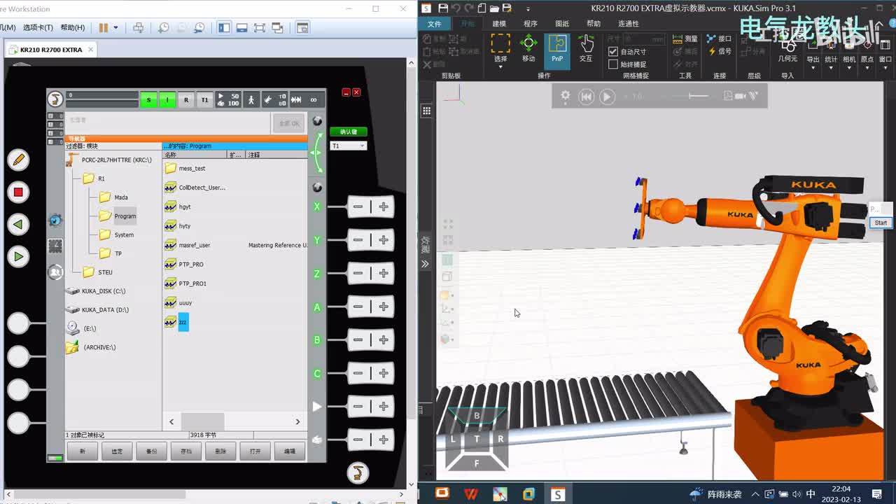The height and width of the screenshot is (504, 896).
Task: Open the 文件 tab in KUKA.Sim
Action: (434, 24)
